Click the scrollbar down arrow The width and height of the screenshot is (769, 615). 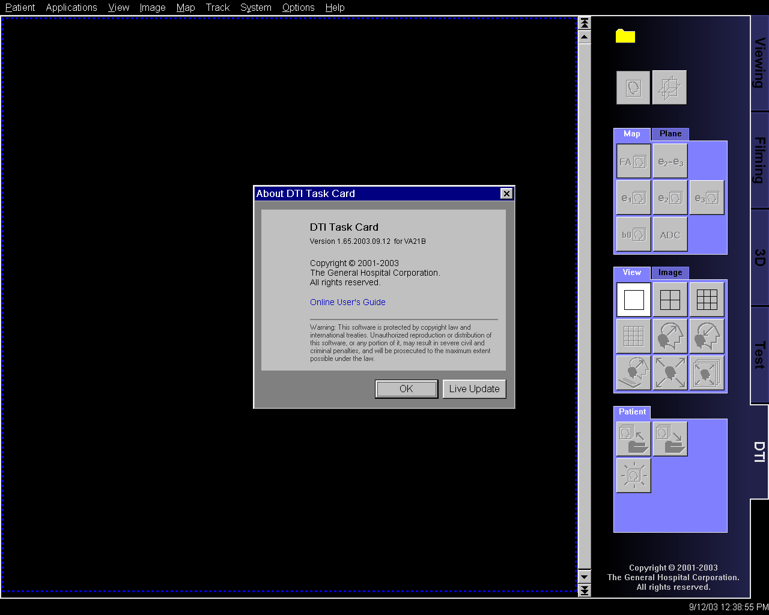point(584,577)
